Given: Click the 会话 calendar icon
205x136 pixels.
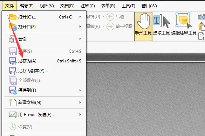Looking at the screenshot, I should pyautogui.click(x=12, y=39).
